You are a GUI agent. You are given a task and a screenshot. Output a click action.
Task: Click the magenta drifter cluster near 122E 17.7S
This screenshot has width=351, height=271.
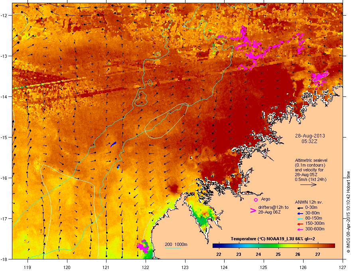pyautogui.click(x=143, y=246)
